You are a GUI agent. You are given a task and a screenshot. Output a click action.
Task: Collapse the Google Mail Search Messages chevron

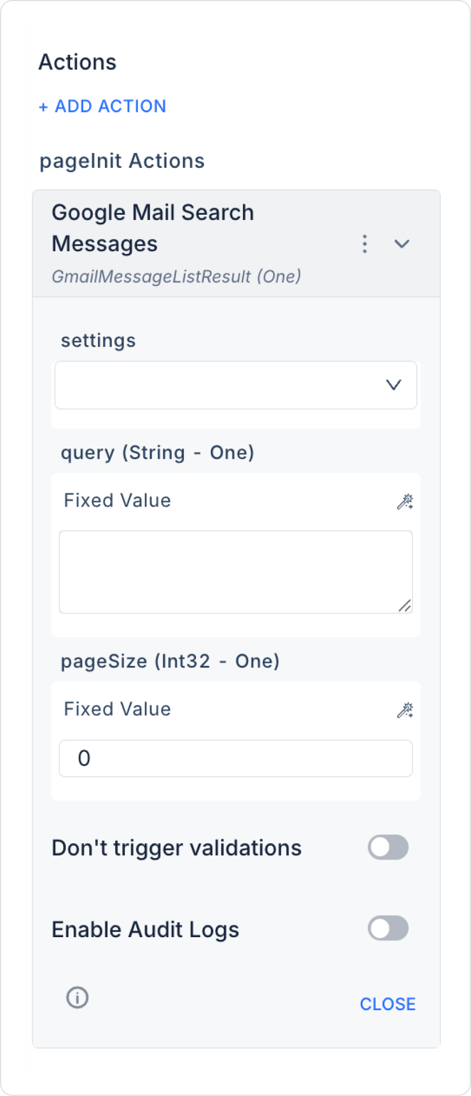point(402,244)
